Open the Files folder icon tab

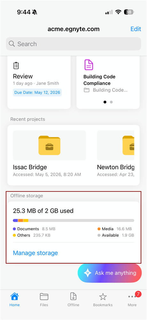click(44, 297)
